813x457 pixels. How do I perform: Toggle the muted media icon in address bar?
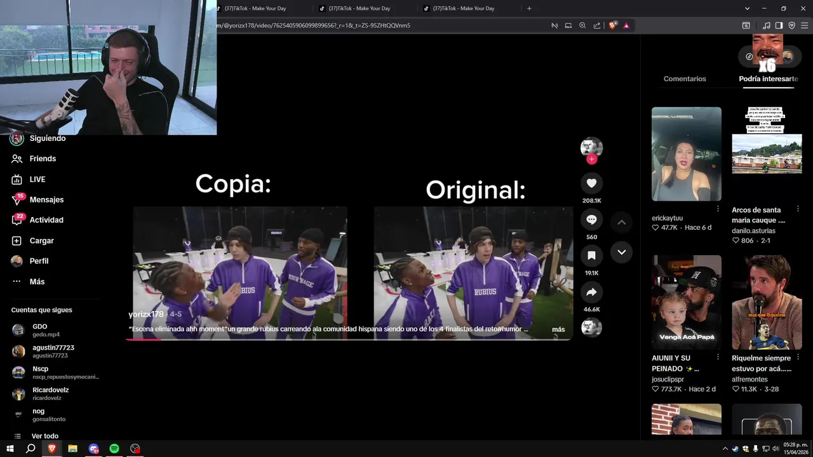554,25
